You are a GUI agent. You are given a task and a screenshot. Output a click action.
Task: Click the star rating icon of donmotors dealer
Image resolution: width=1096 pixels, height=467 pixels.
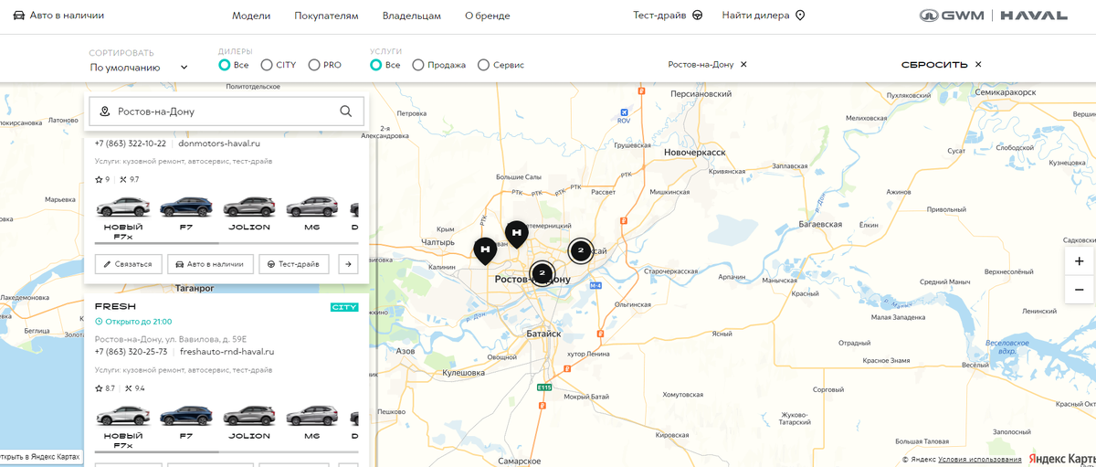tap(99, 180)
